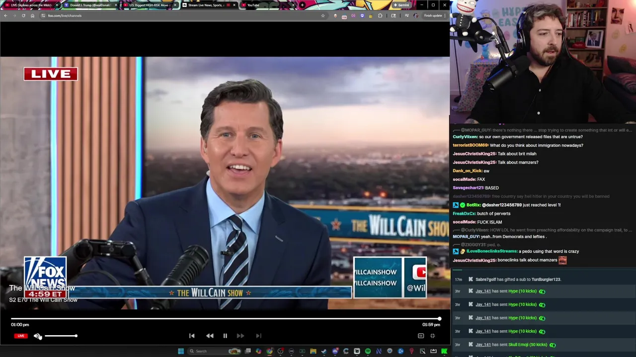Click username CurlyVixen in chat

coord(465,137)
